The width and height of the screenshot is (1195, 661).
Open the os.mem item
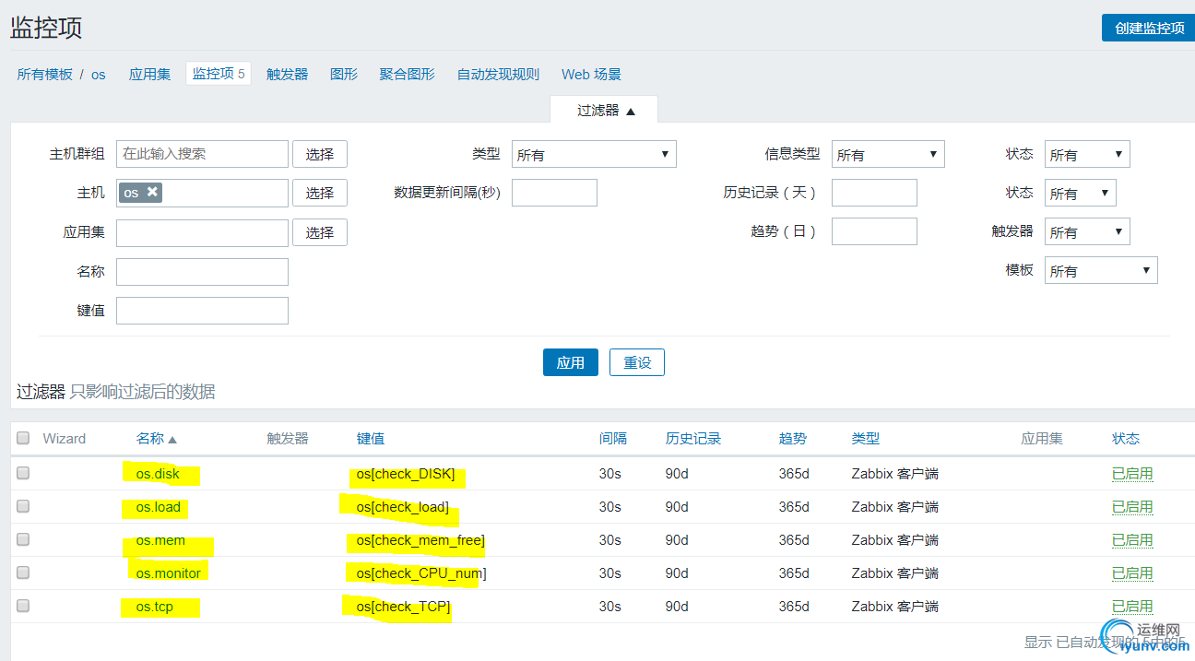point(160,540)
